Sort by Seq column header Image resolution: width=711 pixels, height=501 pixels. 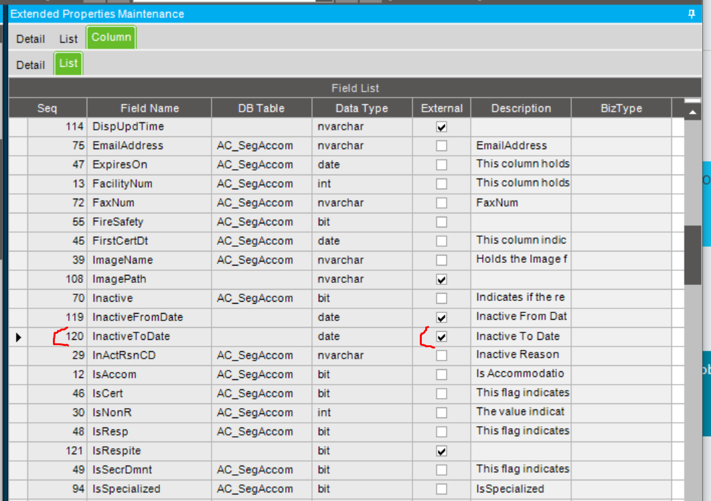47,108
